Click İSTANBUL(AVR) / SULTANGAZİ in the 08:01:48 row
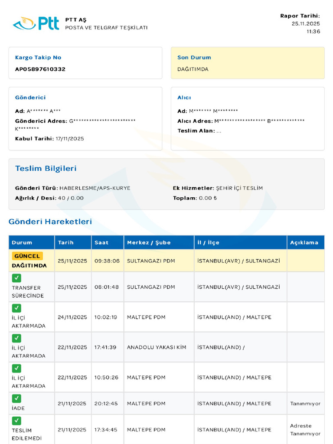 click(x=239, y=287)
